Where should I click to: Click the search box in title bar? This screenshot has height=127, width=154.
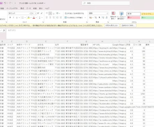pyautogui.click(x=106, y=3)
